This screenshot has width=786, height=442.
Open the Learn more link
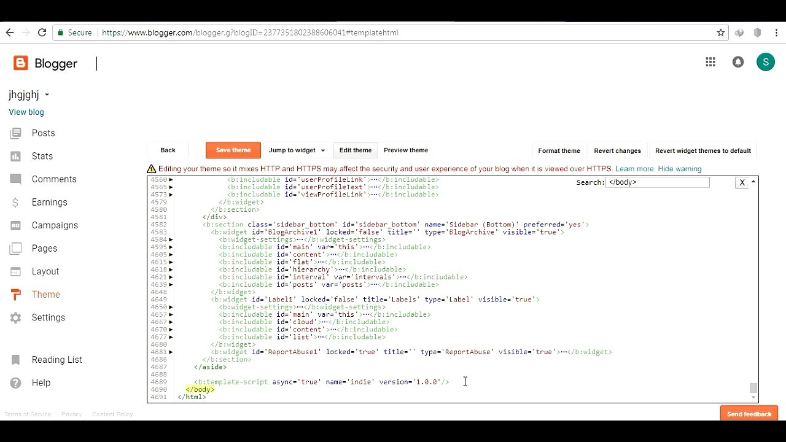[635, 169]
